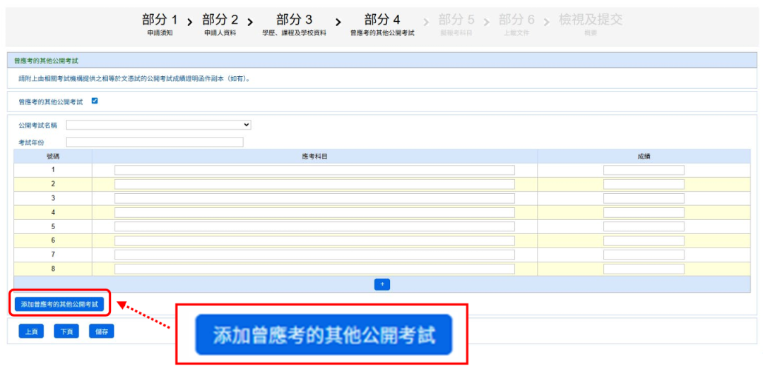The width and height of the screenshot is (763, 373).
Task: Select the greyed-out 部分 6 step
Action: [516, 25]
